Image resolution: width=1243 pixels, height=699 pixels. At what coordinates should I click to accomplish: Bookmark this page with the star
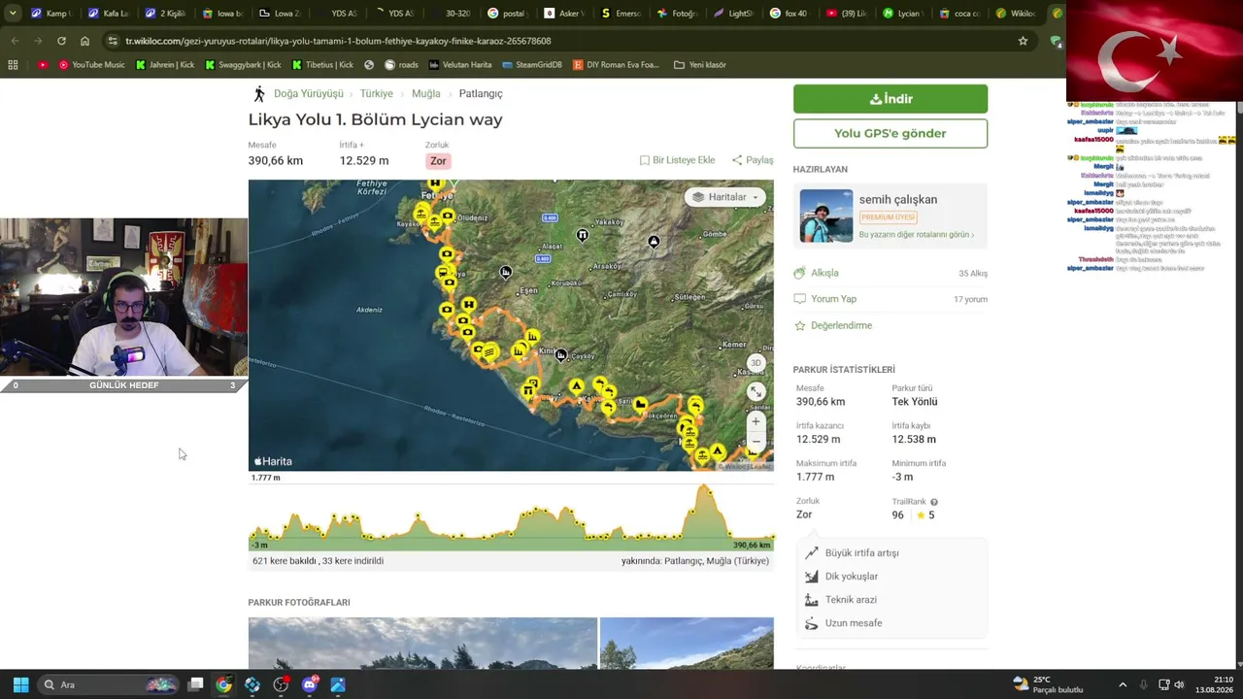pyautogui.click(x=1023, y=41)
